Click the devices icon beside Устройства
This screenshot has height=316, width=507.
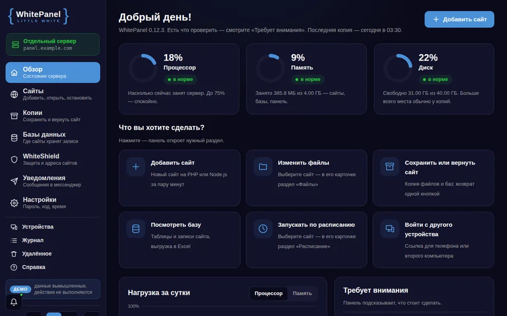14,227
